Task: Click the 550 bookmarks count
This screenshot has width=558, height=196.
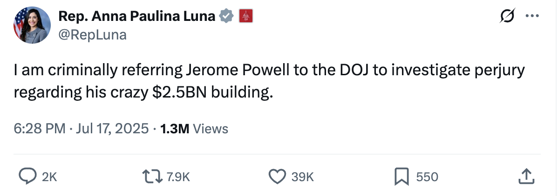Action: [x=427, y=176]
